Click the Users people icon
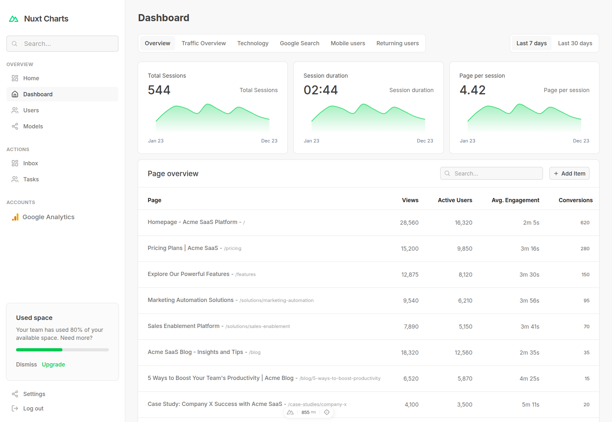 [15, 110]
